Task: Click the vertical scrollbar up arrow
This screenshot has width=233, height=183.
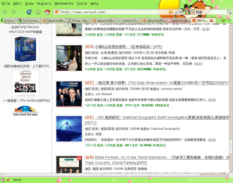Action: [x=231, y=25]
